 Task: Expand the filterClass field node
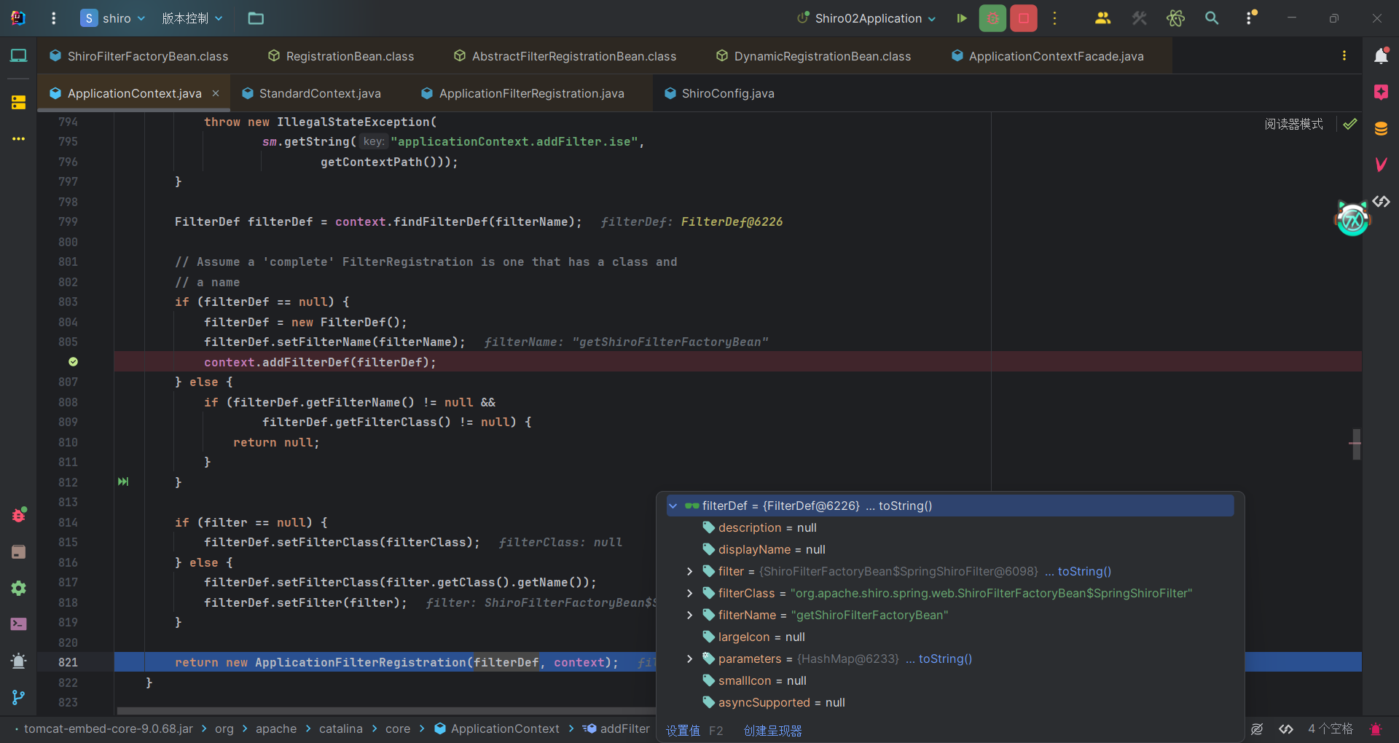click(689, 593)
